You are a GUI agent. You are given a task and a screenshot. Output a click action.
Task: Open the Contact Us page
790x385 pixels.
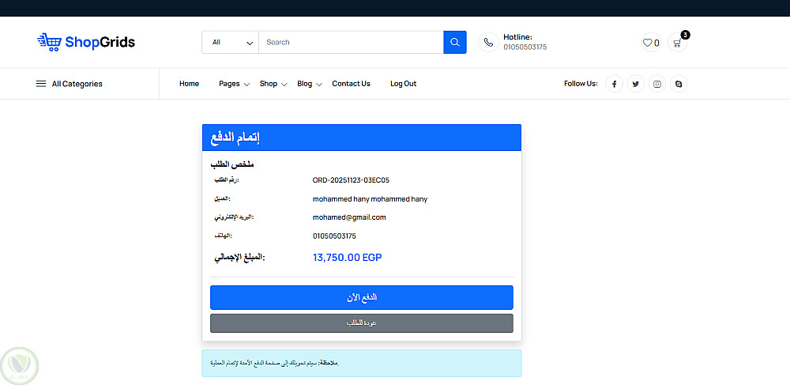tap(352, 84)
